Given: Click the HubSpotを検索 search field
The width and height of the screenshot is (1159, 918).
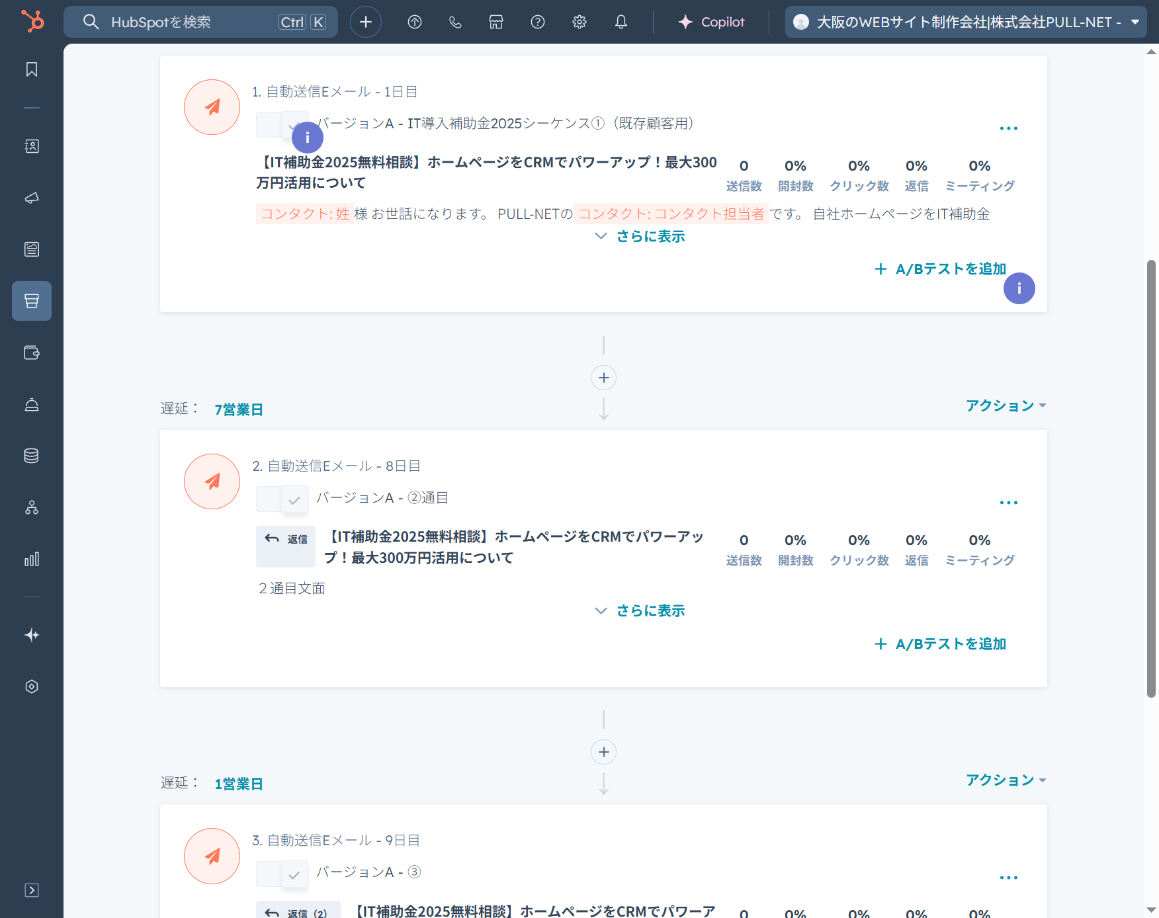Looking at the screenshot, I should tap(200, 22).
